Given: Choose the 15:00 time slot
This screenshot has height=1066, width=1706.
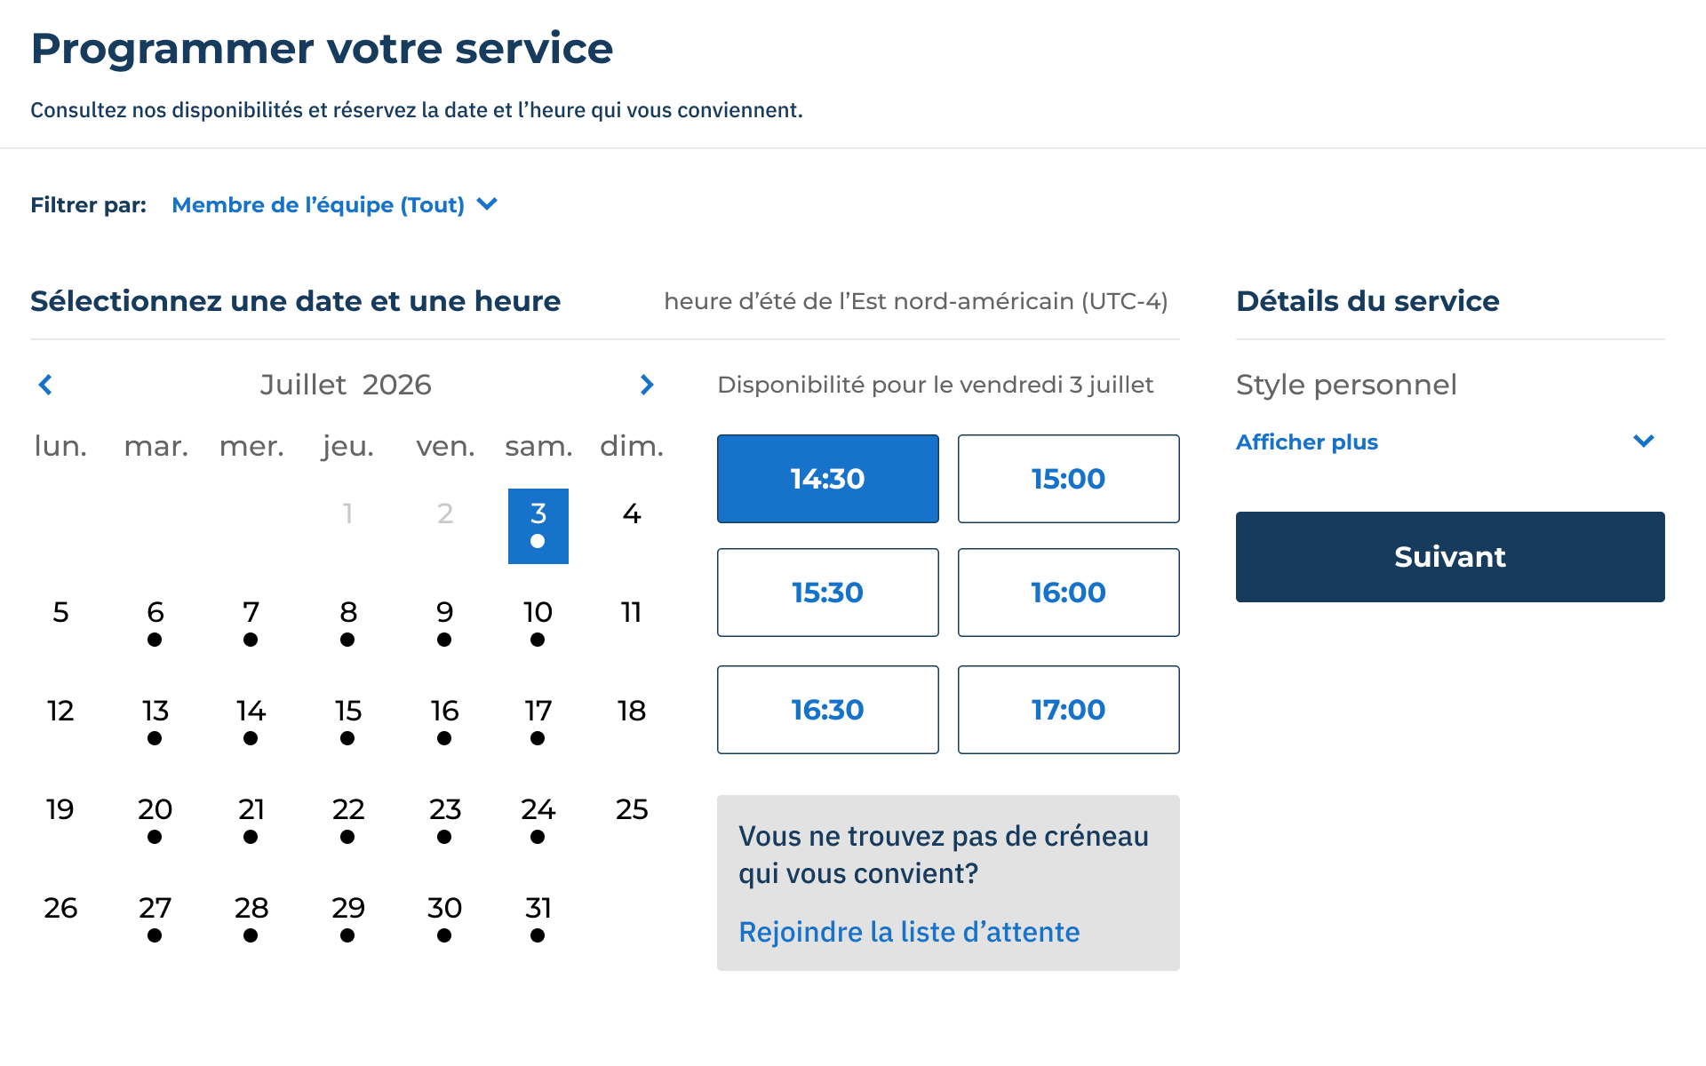Looking at the screenshot, I should [1068, 479].
